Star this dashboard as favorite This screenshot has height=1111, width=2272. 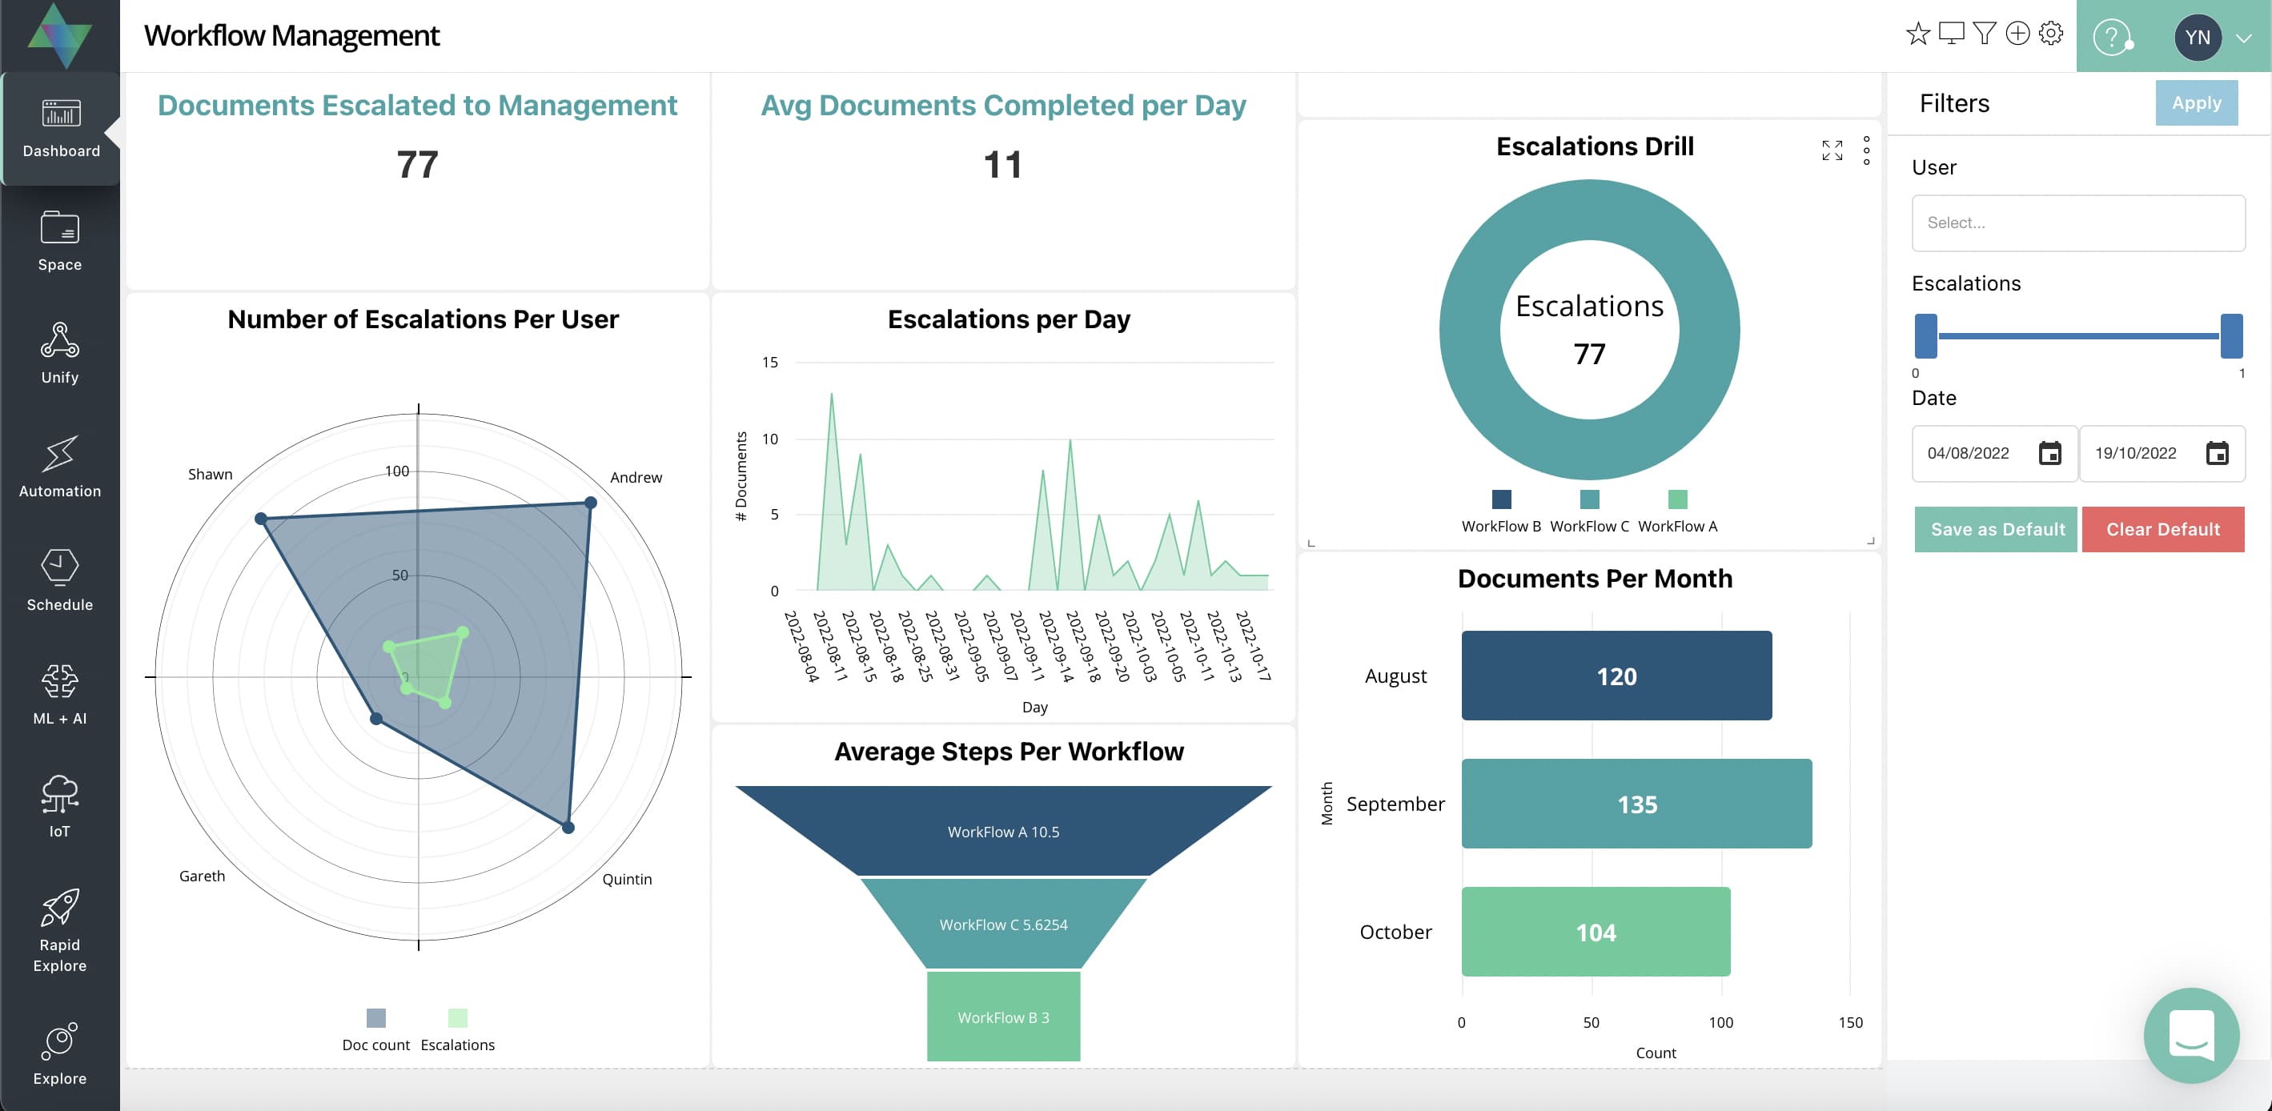coord(1917,34)
